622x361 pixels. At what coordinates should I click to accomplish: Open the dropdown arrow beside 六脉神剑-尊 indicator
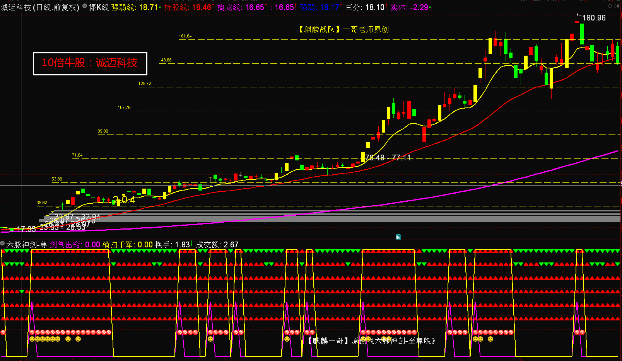[3, 244]
